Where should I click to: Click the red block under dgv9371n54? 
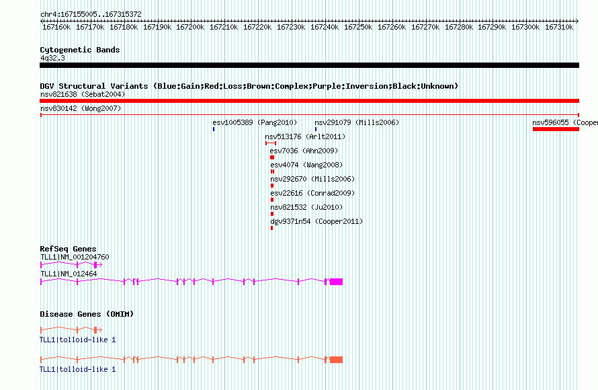[x=271, y=228]
